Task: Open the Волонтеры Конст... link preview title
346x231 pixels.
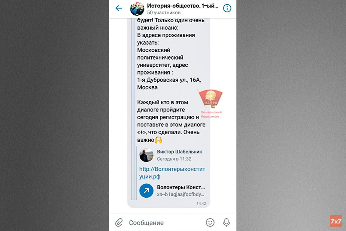Action: (x=181, y=187)
